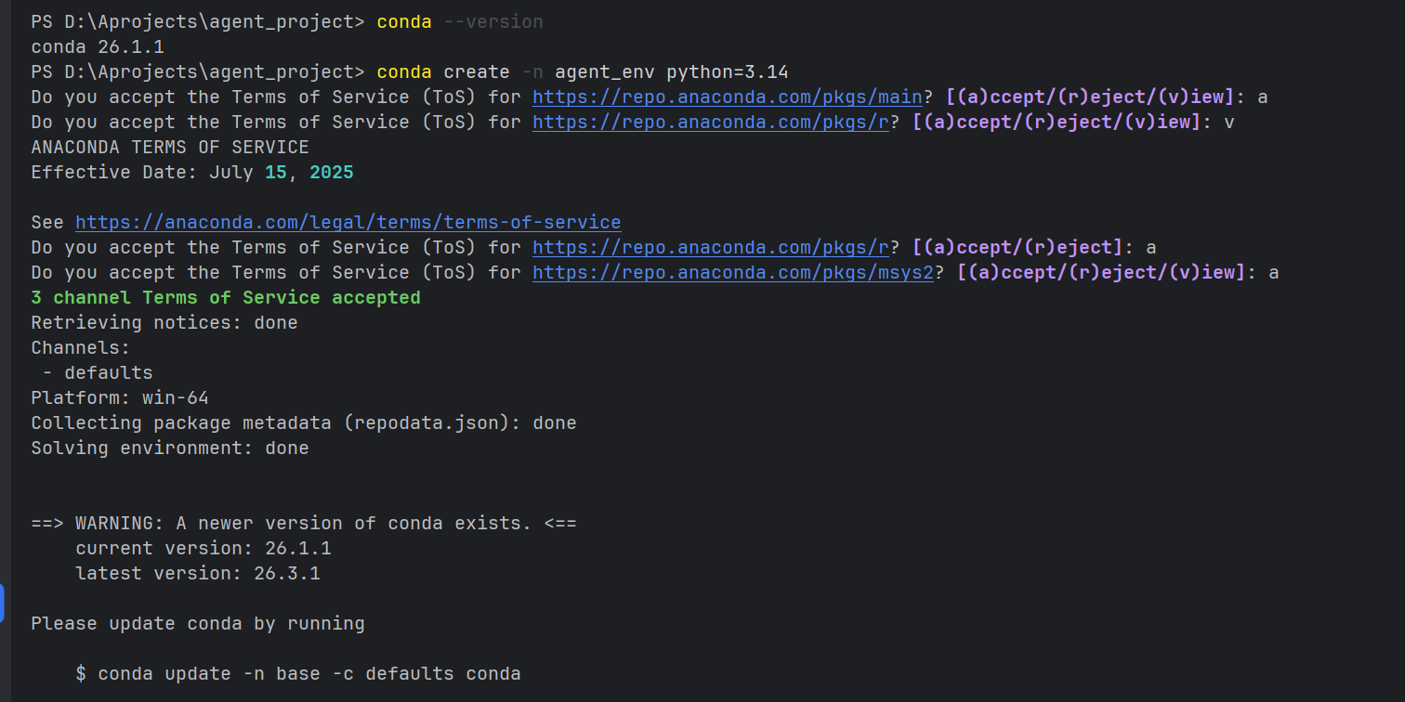Click the "current version: 26.1.1" line
This screenshot has width=1405, height=702.
pyautogui.click(x=204, y=548)
